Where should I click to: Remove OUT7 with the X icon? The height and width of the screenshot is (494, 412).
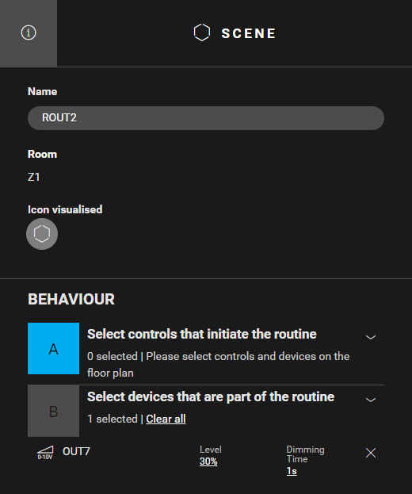click(371, 453)
